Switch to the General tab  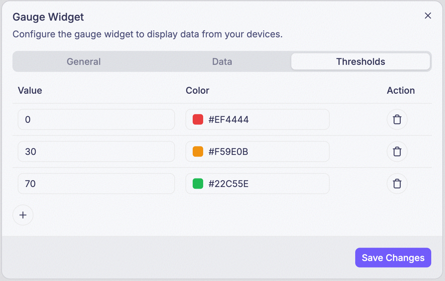(84, 62)
